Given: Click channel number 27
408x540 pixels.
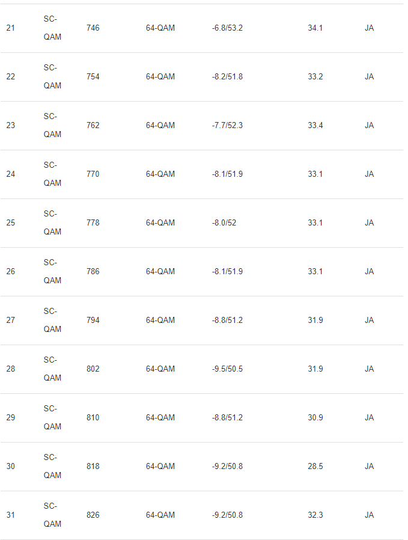Looking at the screenshot, I should (x=11, y=321).
